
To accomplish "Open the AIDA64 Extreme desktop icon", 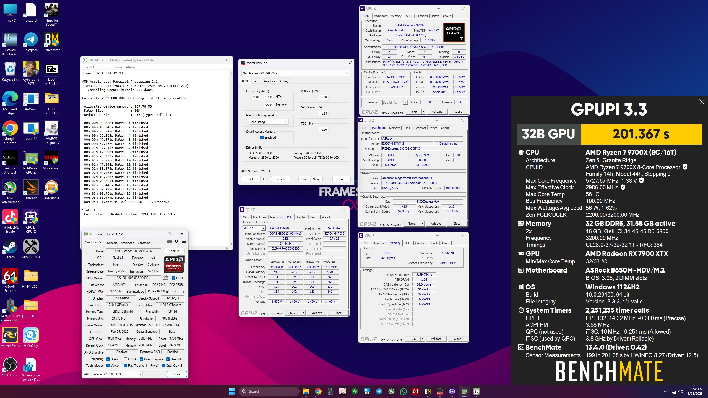I will pyautogui.click(x=10, y=281).
